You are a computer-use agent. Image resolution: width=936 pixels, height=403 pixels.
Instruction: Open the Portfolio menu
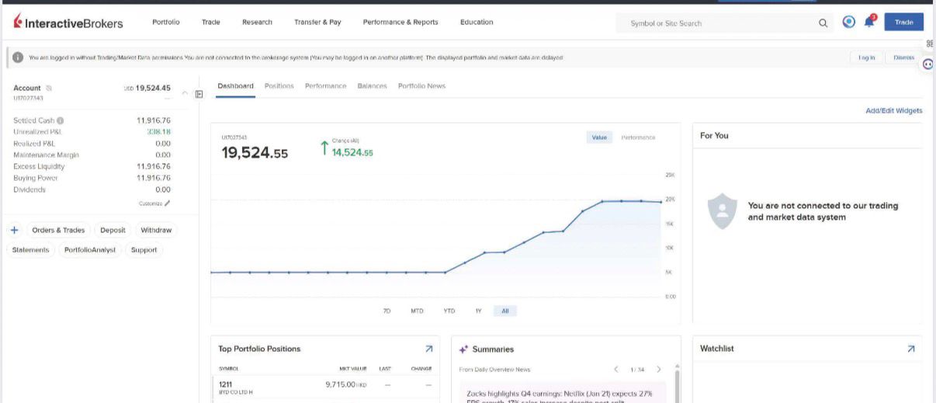click(166, 22)
